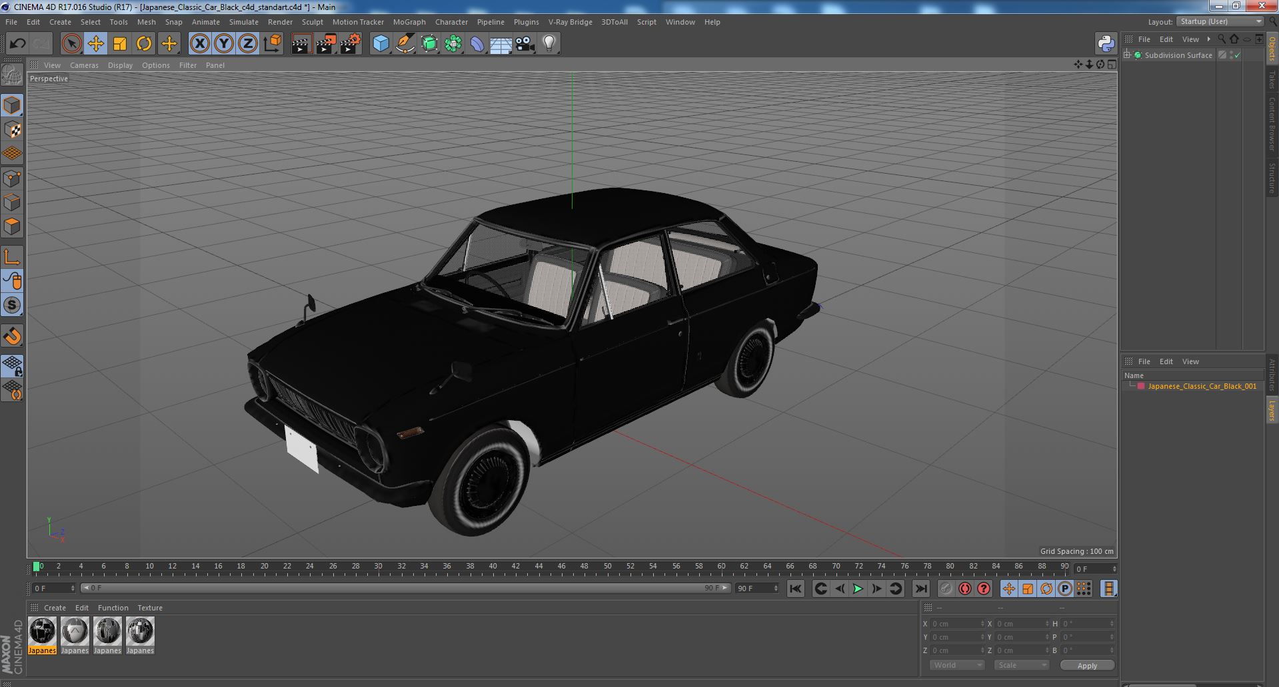The width and height of the screenshot is (1279, 687).
Task: Click the pink layer color swatch
Action: click(1141, 386)
